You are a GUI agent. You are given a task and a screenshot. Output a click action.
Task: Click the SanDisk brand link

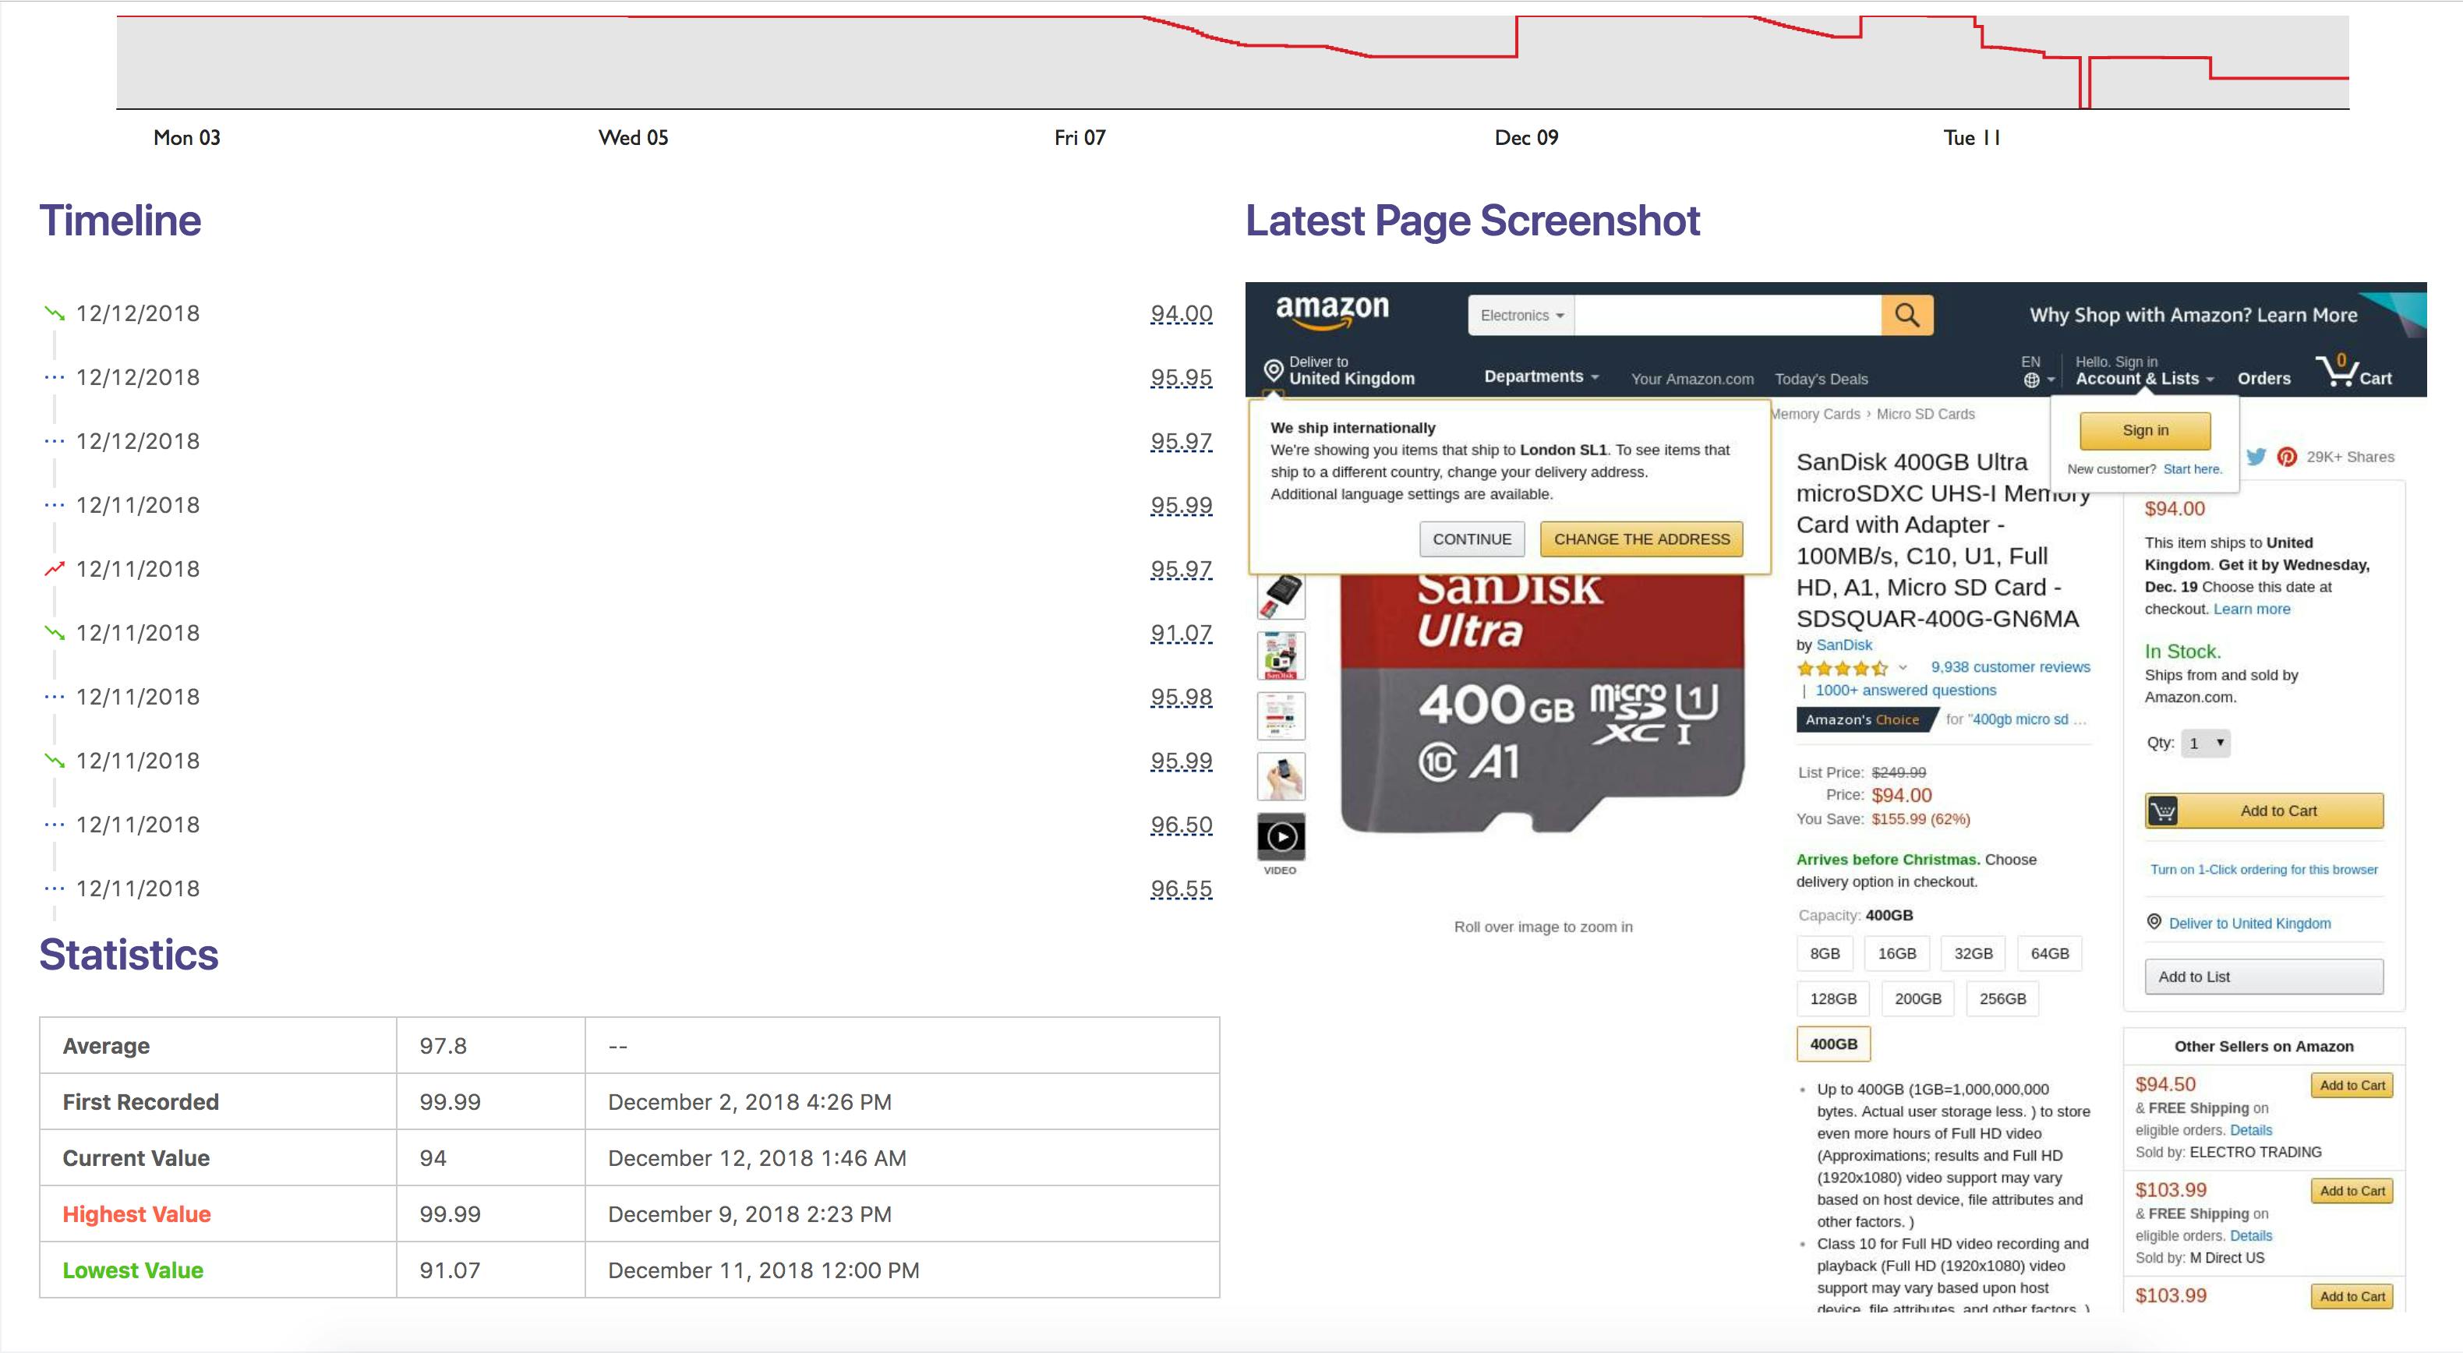(1843, 645)
